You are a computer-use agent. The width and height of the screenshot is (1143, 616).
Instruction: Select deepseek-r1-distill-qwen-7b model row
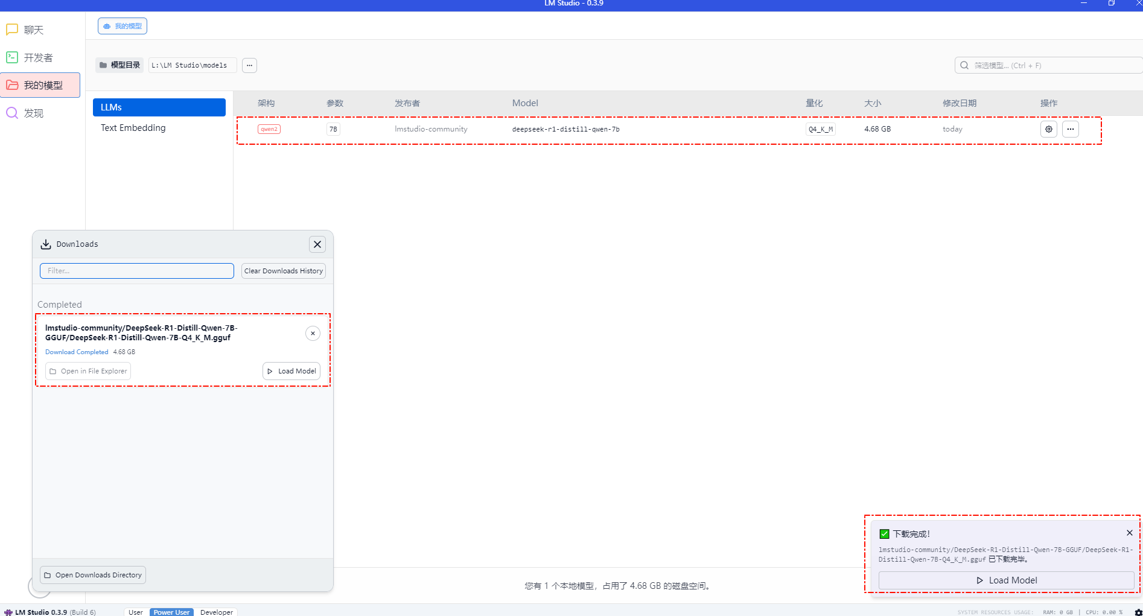(669, 130)
